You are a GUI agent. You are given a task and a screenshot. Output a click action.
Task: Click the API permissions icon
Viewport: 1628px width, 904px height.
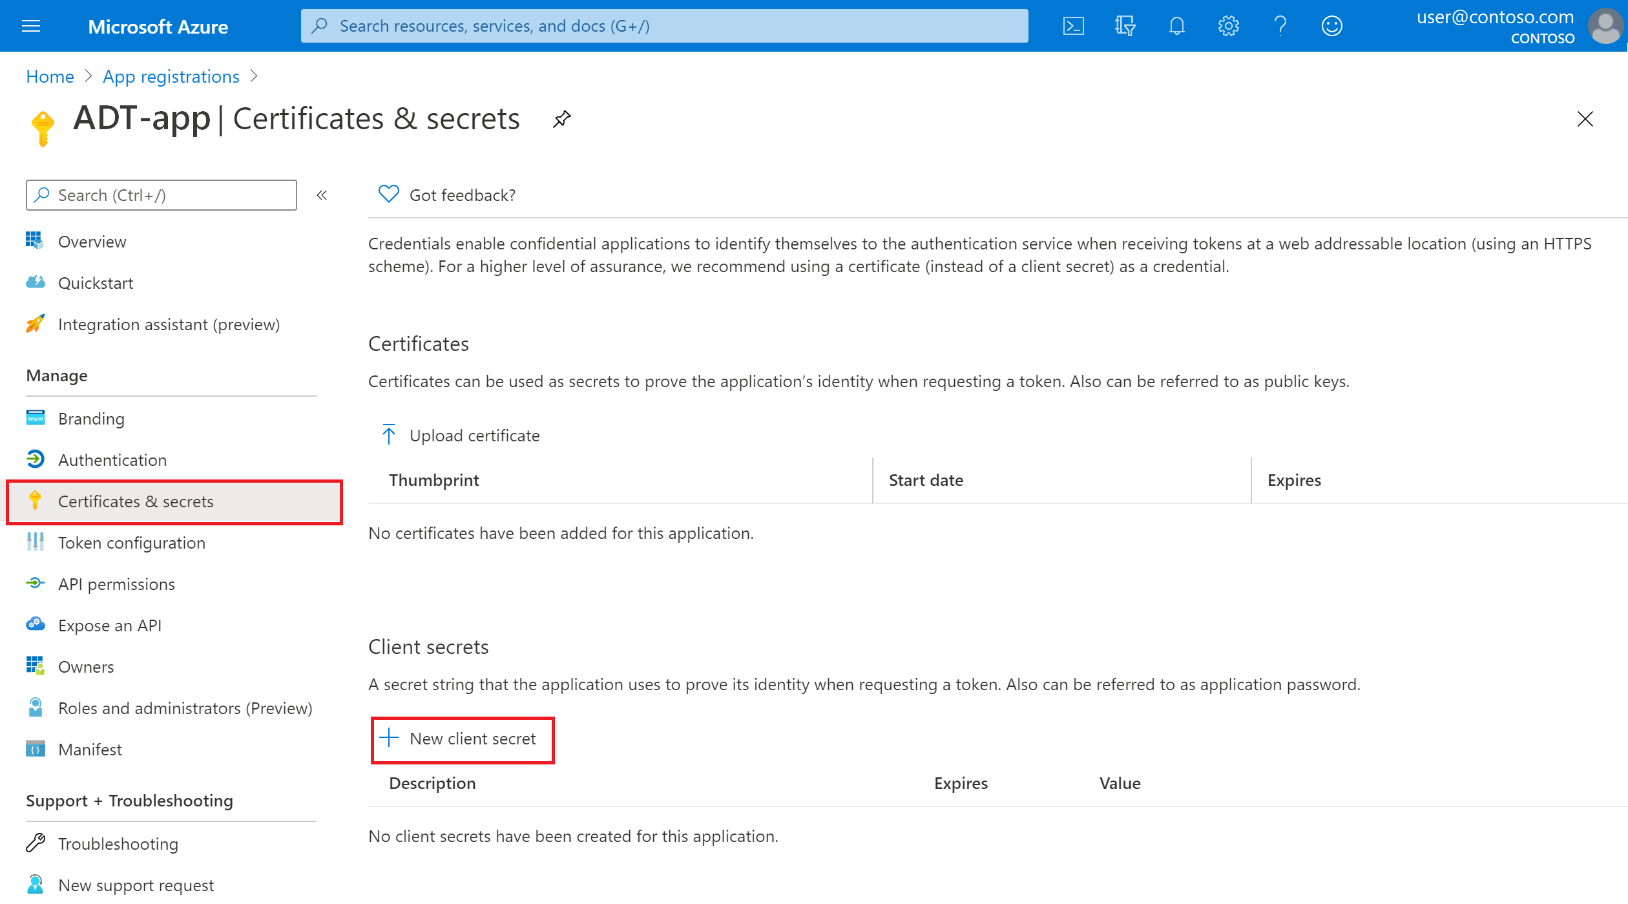tap(34, 583)
